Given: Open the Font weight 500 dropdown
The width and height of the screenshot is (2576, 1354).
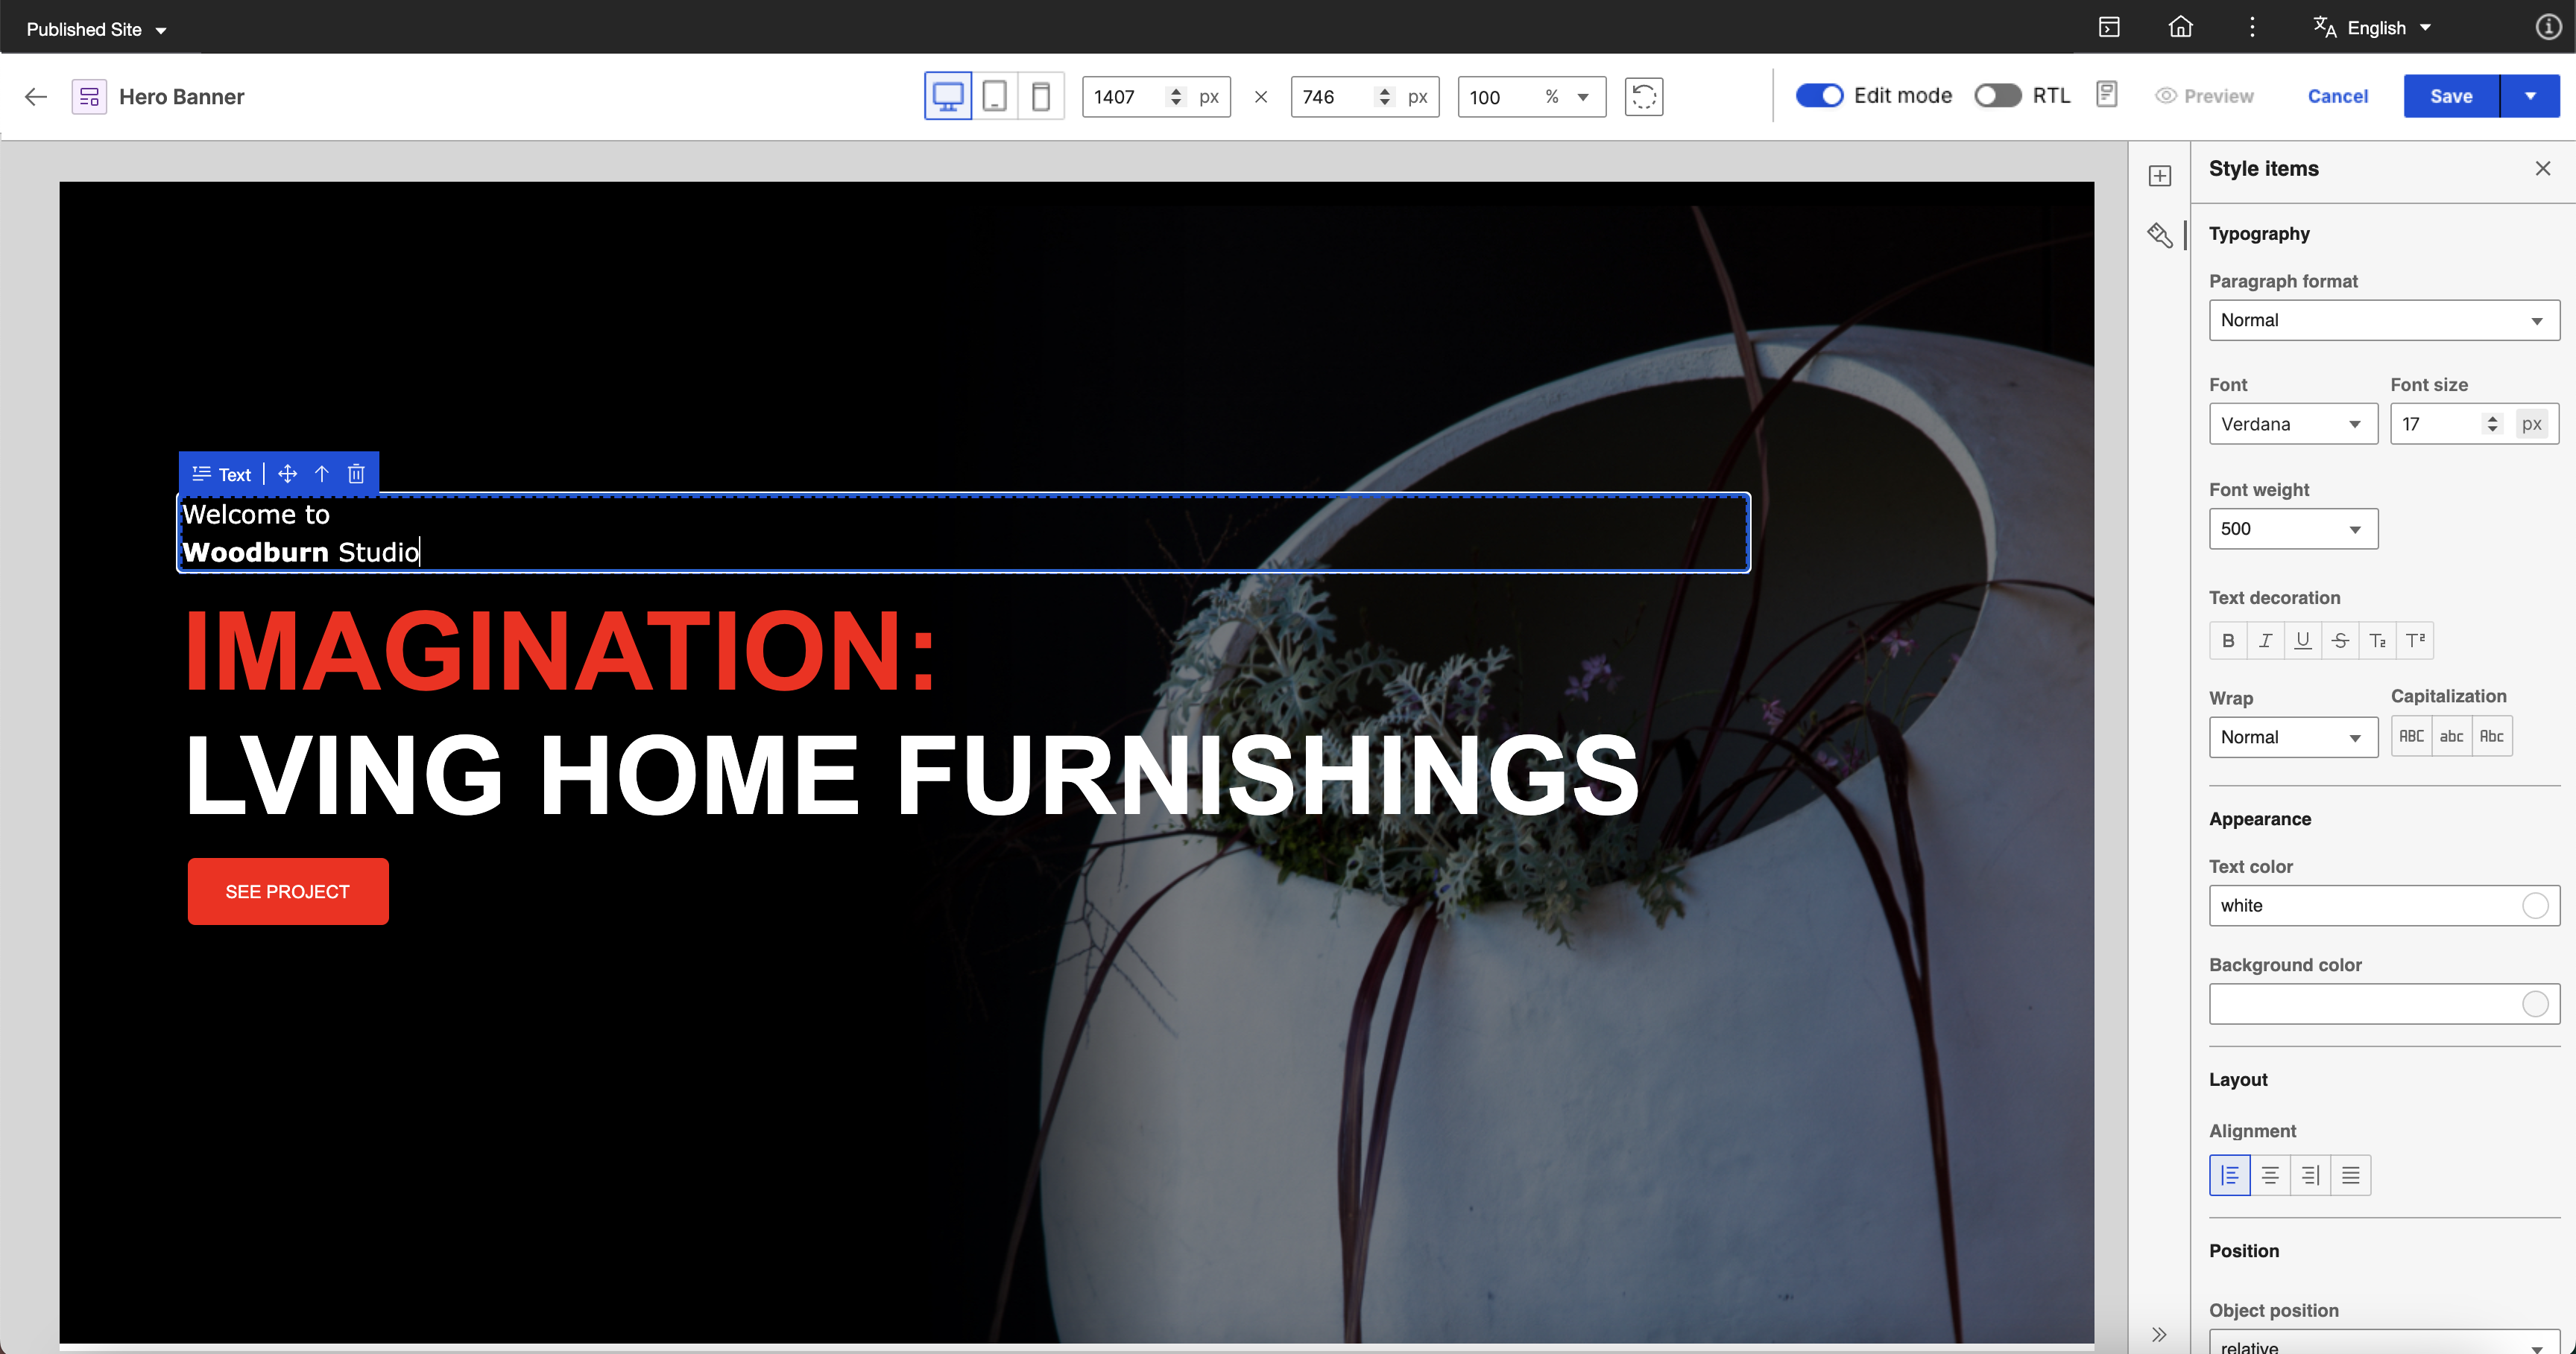Looking at the screenshot, I should [2293, 529].
